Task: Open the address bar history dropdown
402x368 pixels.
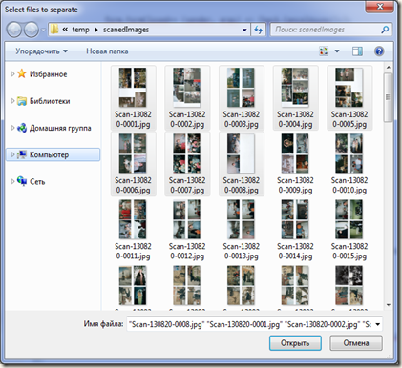Action: point(244,30)
